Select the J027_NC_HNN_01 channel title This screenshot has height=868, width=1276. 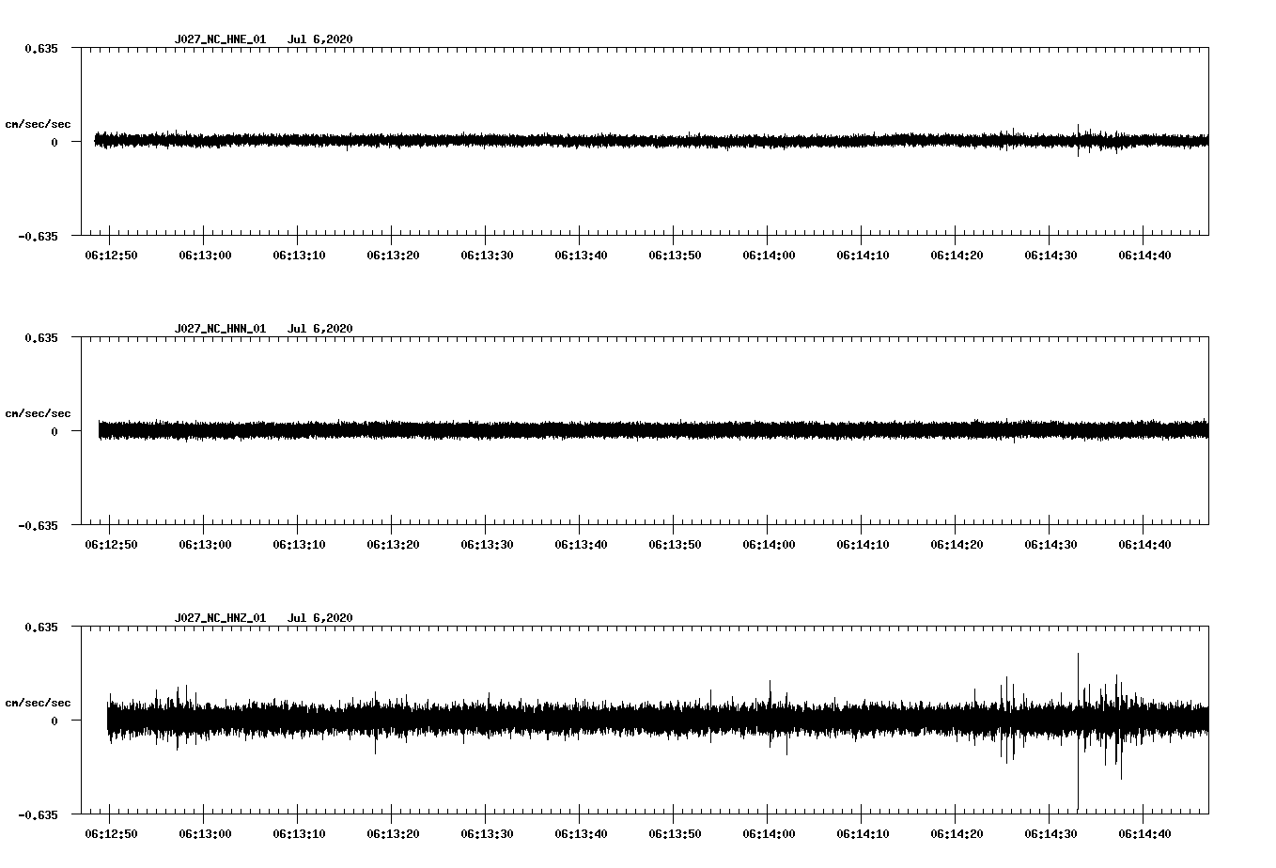[220, 329]
